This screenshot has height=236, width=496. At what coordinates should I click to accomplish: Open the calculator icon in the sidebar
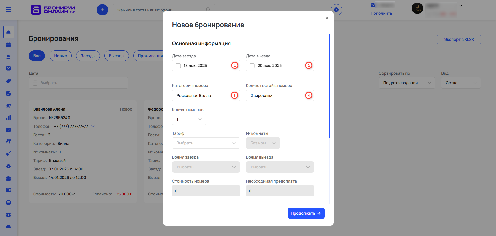9,203
